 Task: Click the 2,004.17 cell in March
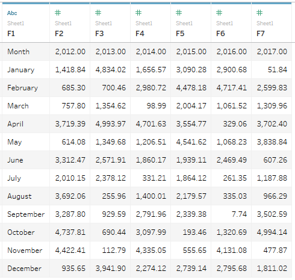(x=191, y=106)
